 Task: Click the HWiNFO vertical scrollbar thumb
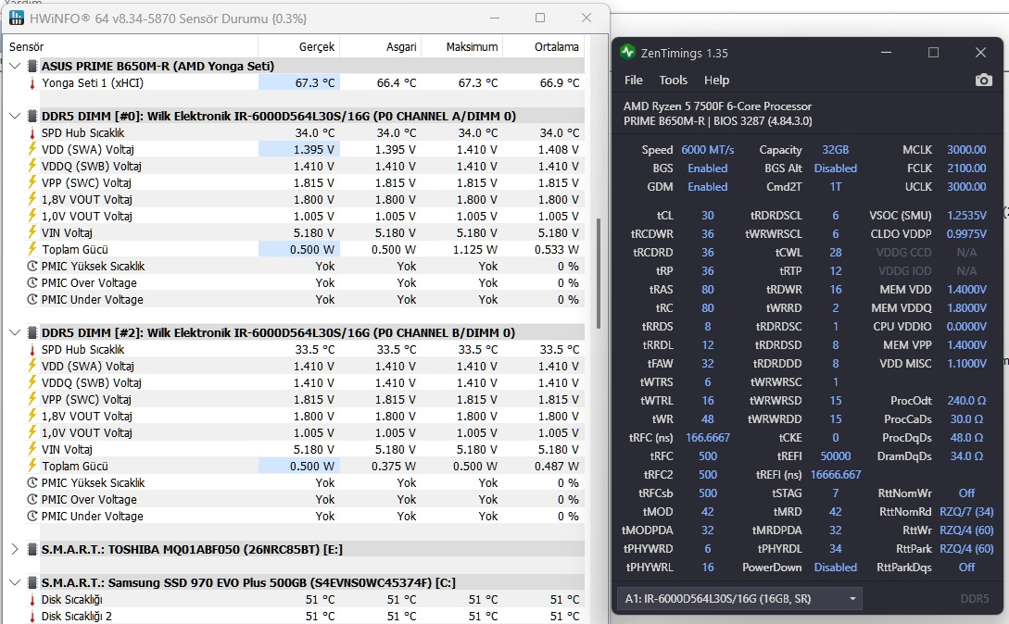click(598, 273)
